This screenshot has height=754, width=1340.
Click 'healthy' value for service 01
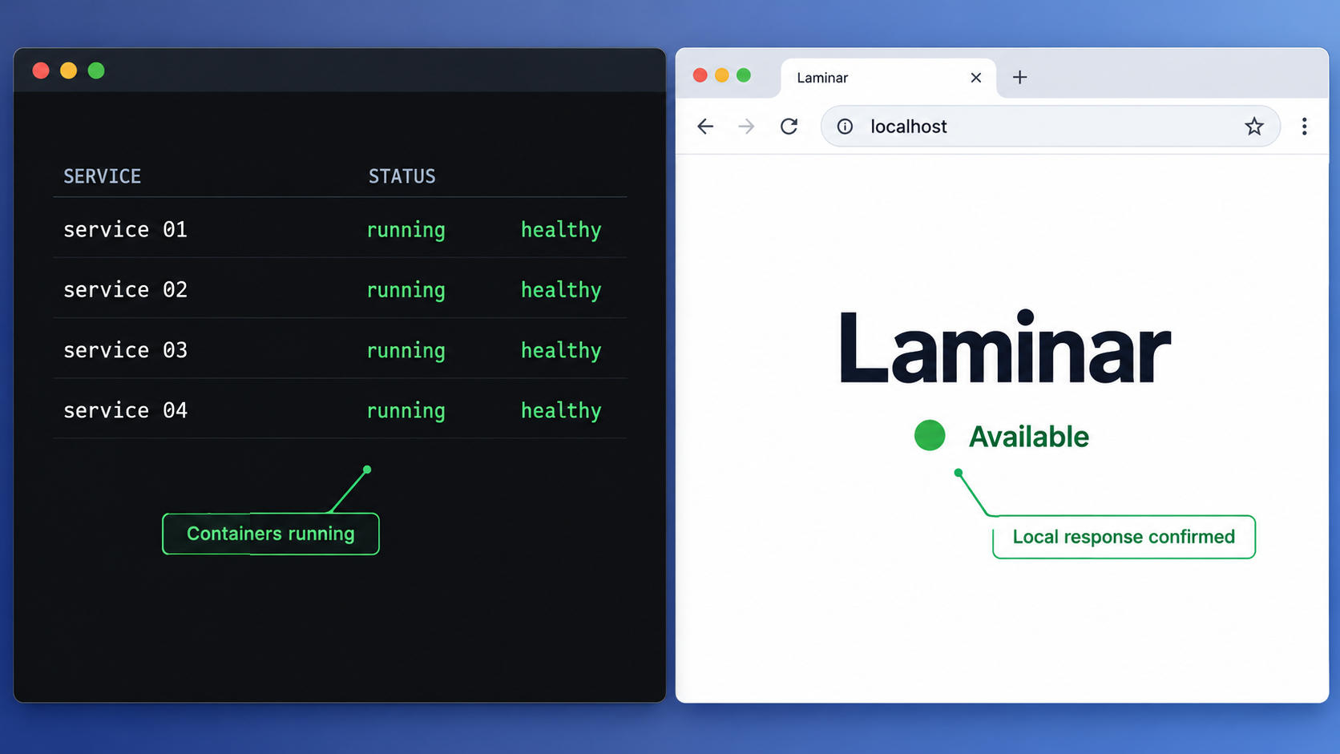[561, 231]
